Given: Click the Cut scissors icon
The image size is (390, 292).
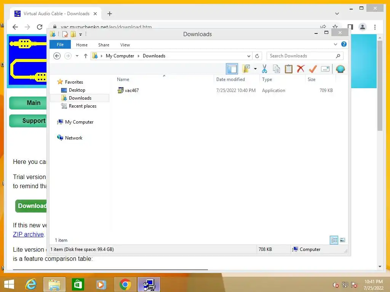Looking at the screenshot, I should click(x=264, y=69).
